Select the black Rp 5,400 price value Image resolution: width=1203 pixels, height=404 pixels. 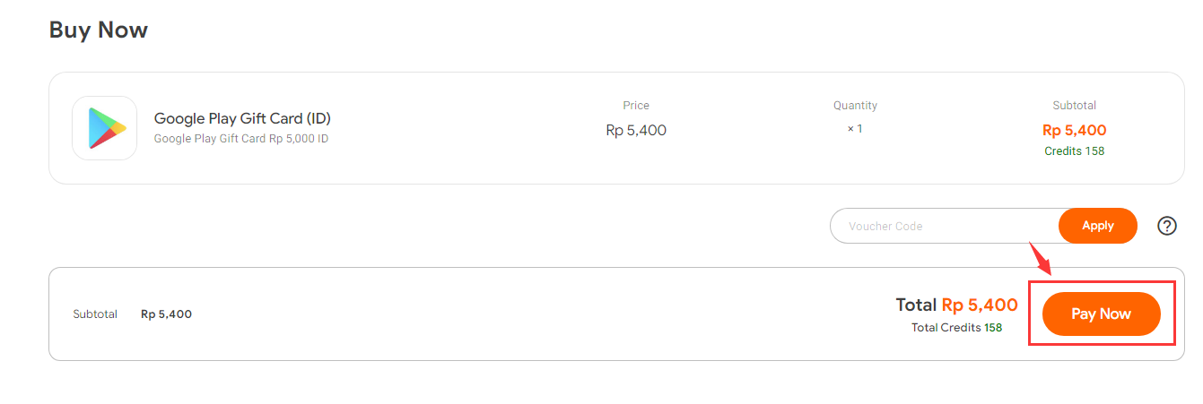(636, 130)
